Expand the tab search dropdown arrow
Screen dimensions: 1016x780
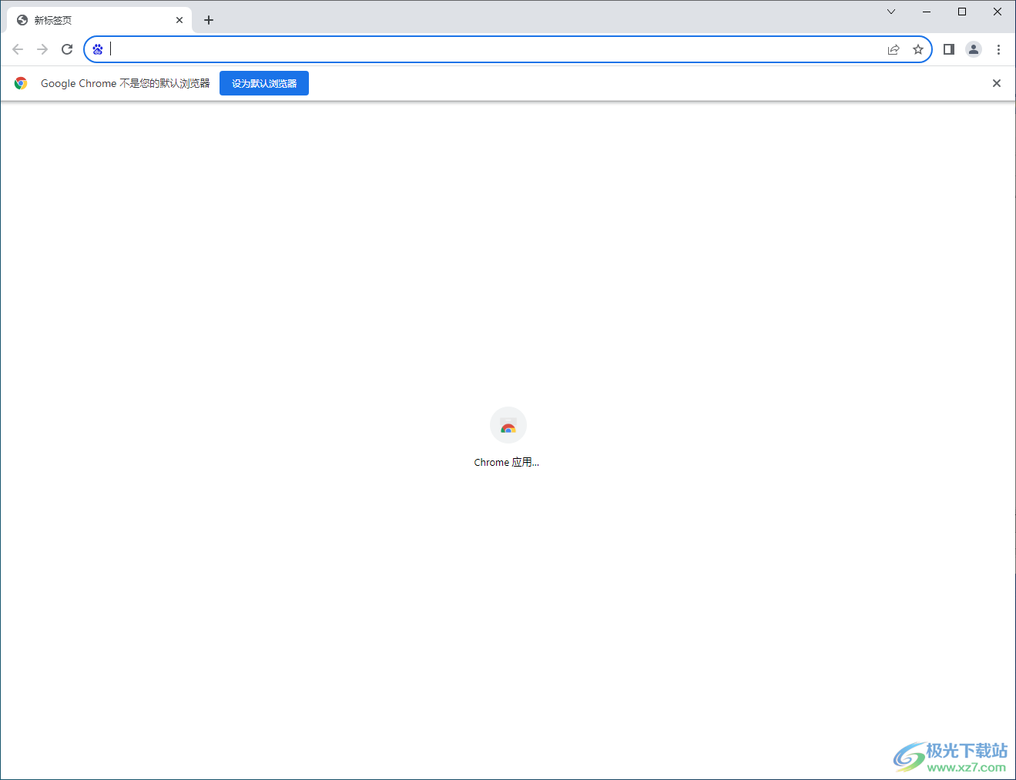891,12
